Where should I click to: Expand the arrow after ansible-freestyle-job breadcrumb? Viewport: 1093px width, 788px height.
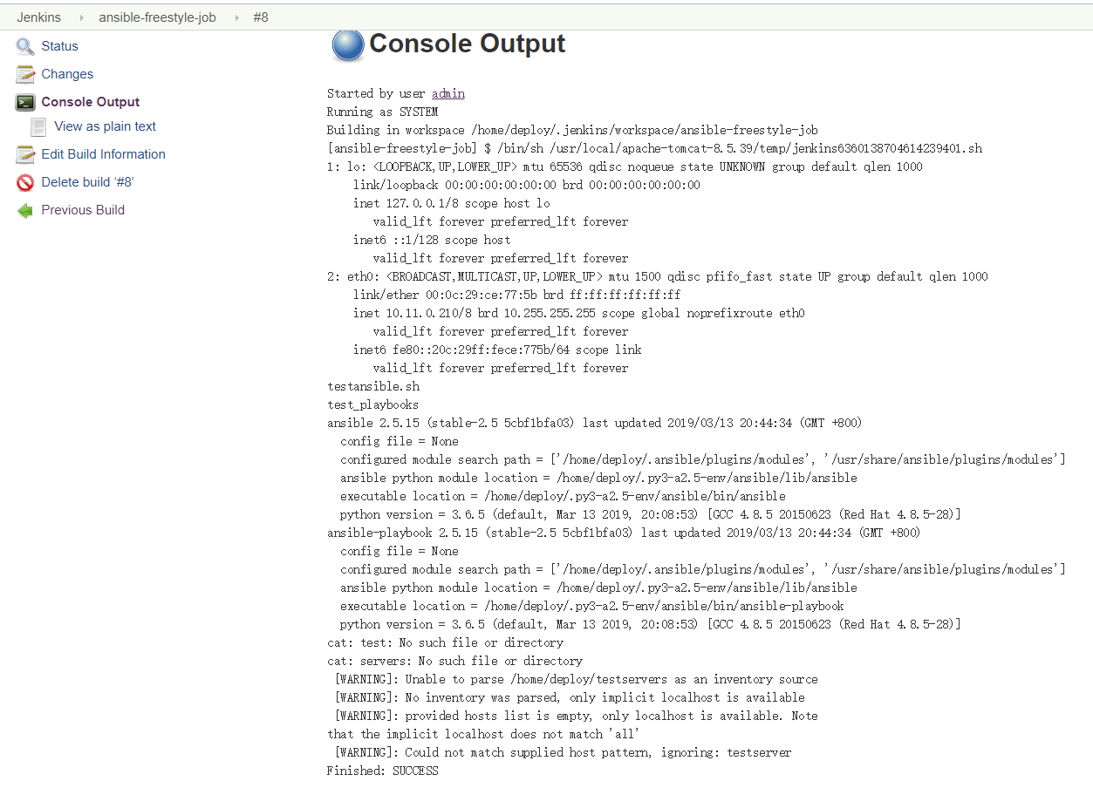(x=236, y=17)
